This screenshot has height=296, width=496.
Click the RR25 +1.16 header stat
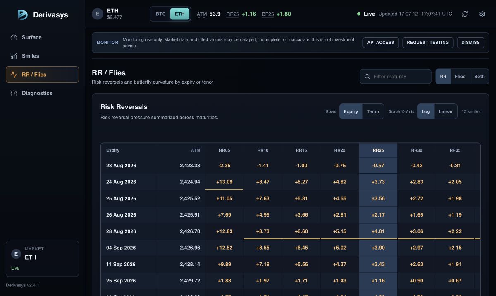[x=241, y=14]
